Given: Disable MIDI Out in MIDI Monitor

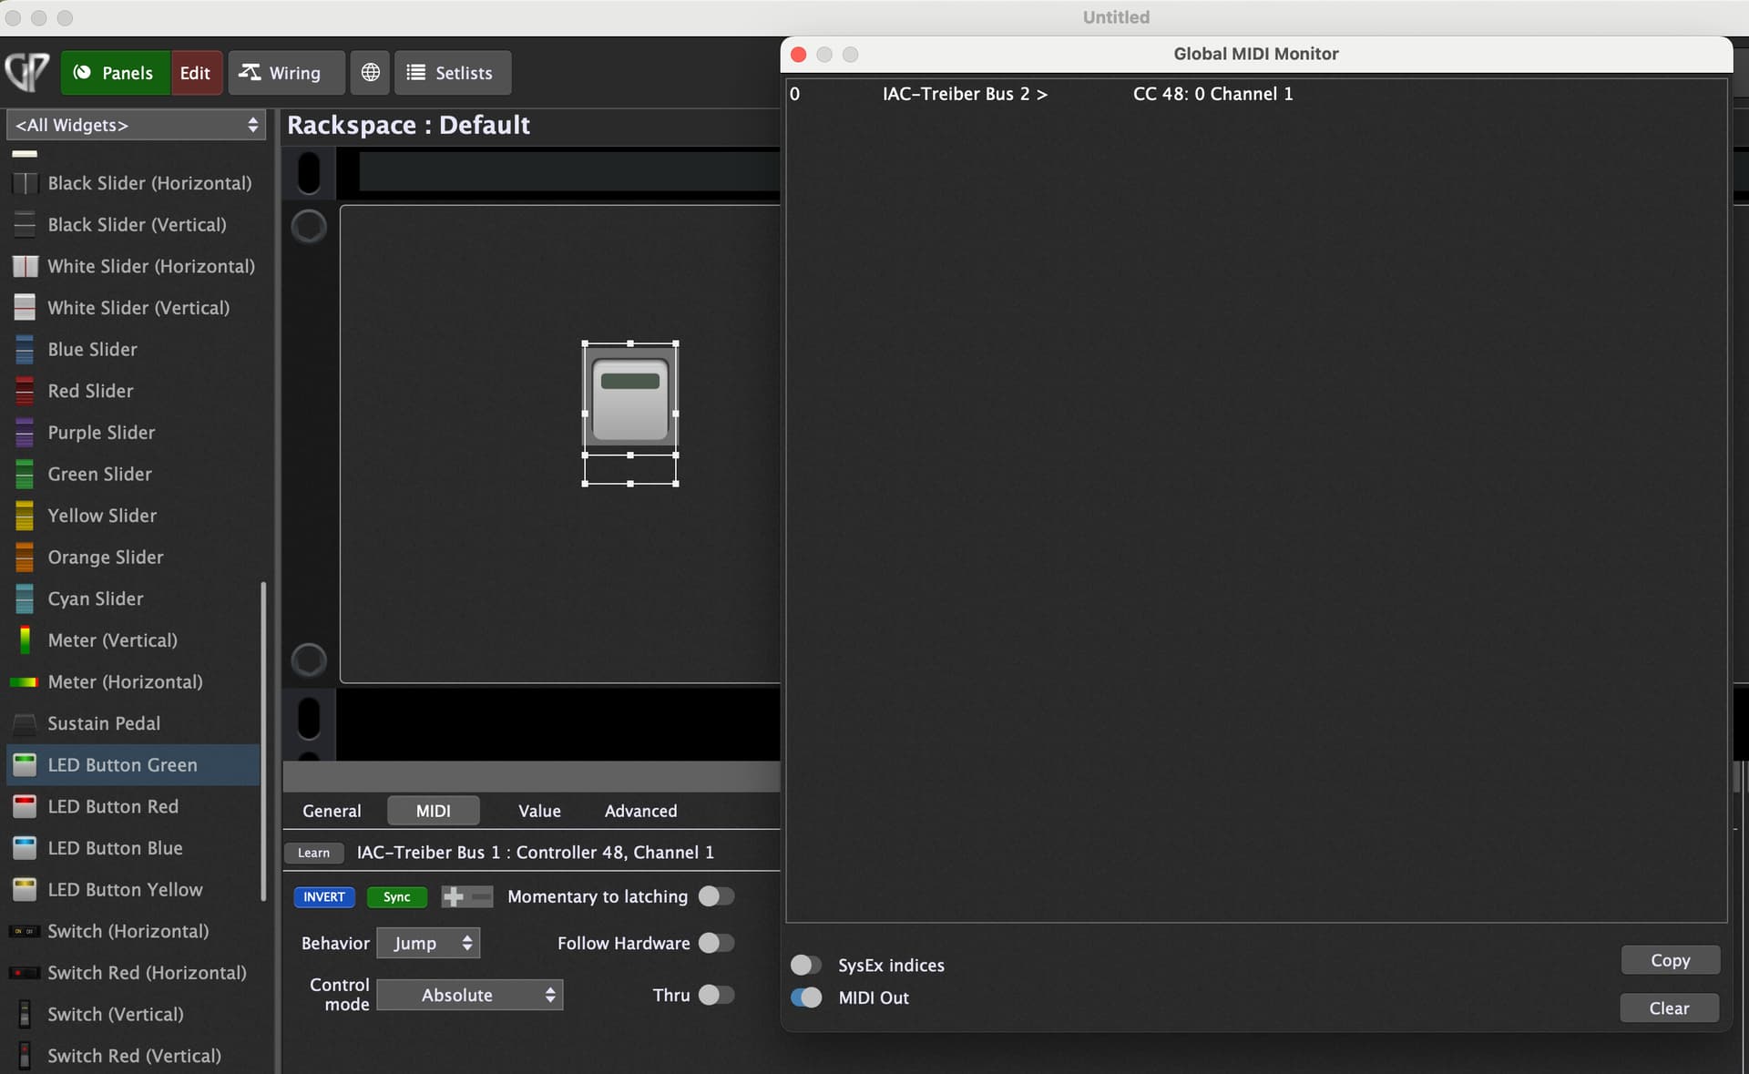Looking at the screenshot, I should 806,997.
